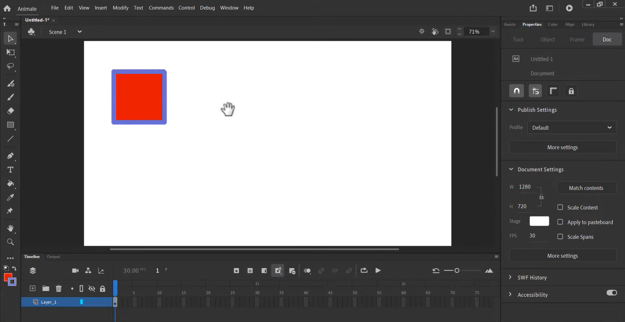This screenshot has width=625, height=322.
Task: Center the stage view
Action: pos(422,32)
